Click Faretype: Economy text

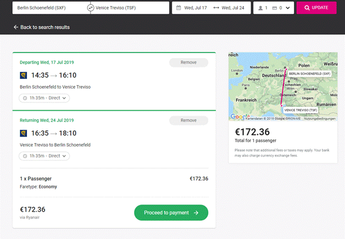(x=38, y=187)
